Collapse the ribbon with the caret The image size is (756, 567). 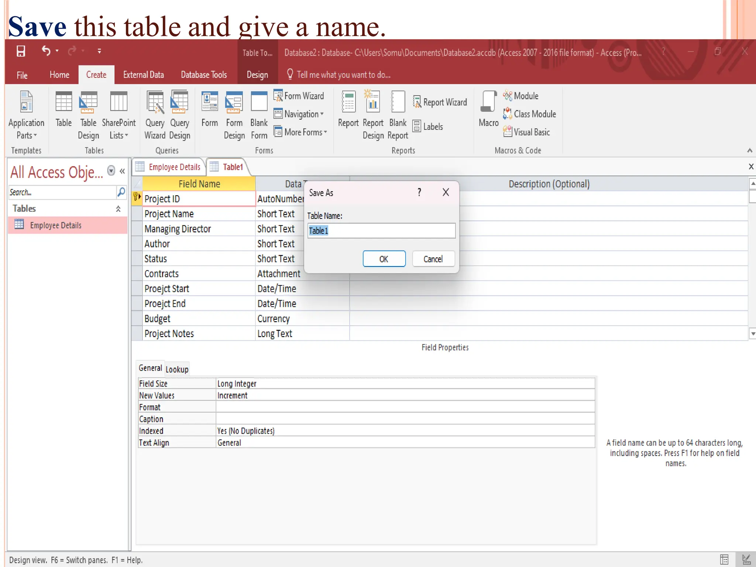point(750,150)
